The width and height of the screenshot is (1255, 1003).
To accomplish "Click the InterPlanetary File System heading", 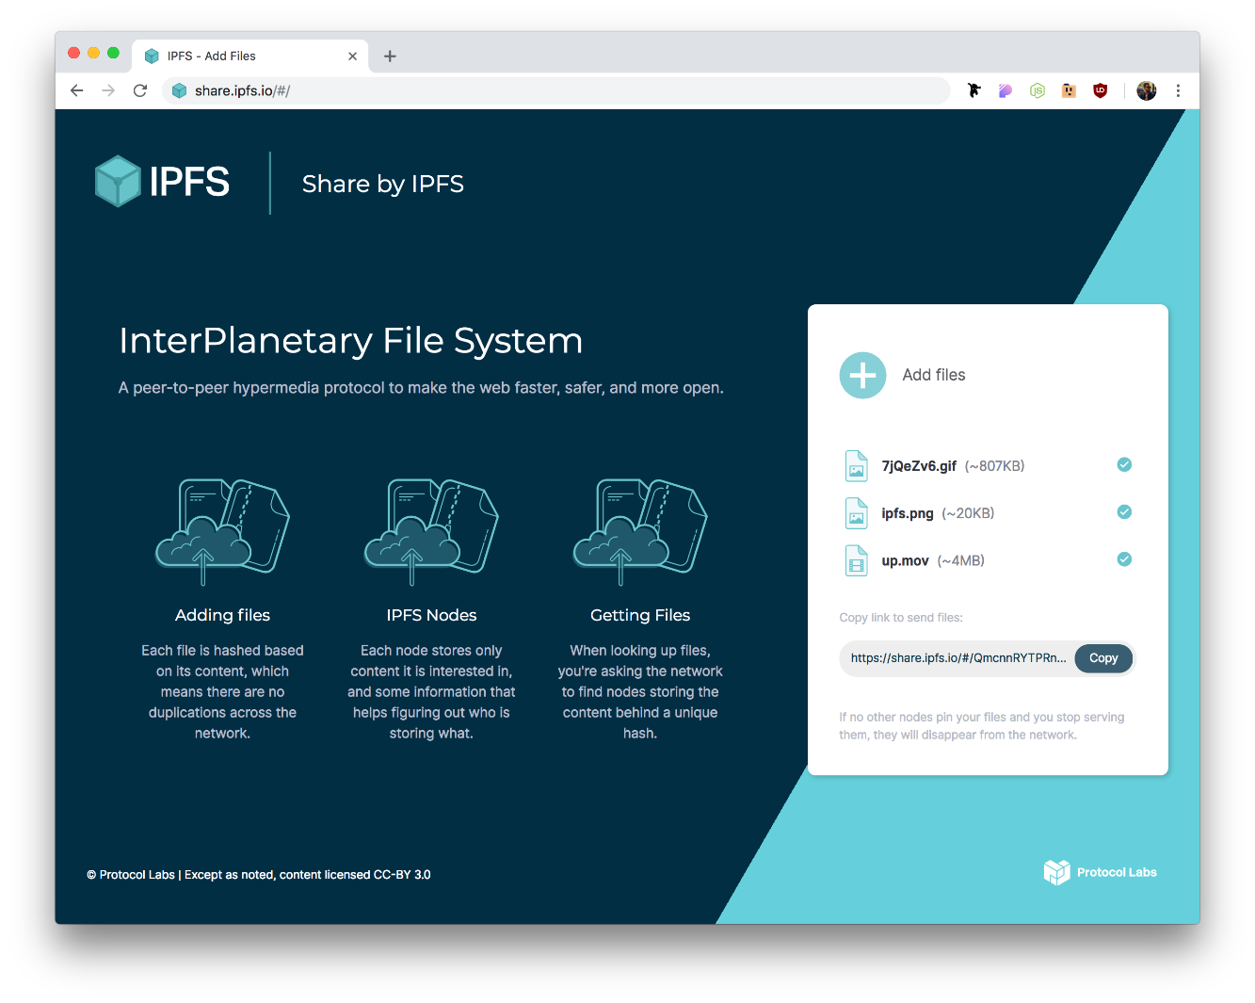I will pos(351,341).
